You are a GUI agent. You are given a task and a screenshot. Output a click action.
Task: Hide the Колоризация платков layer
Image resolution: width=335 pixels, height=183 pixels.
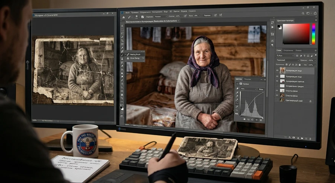(277, 81)
